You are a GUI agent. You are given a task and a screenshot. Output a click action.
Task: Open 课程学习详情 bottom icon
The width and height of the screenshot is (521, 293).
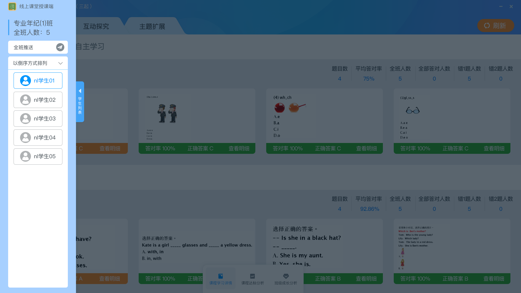pos(221,276)
